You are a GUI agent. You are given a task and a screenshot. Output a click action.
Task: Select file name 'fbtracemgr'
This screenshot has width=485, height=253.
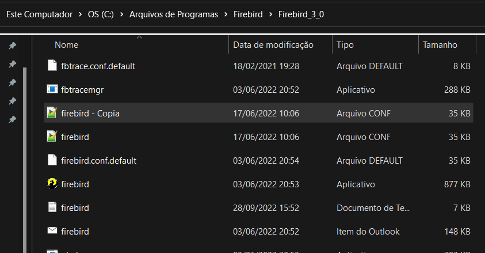pos(82,90)
